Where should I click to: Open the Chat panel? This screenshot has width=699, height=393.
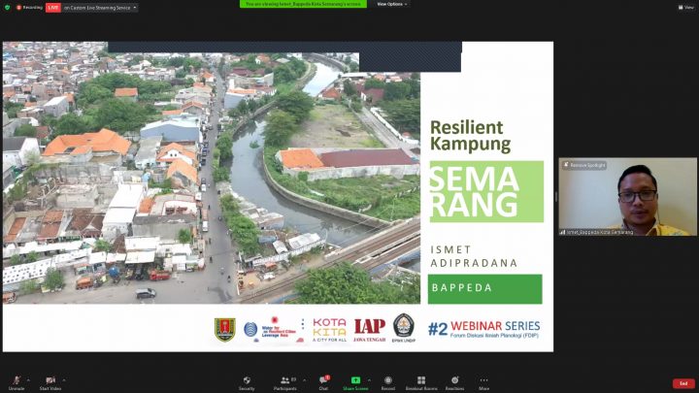(323, 379)
